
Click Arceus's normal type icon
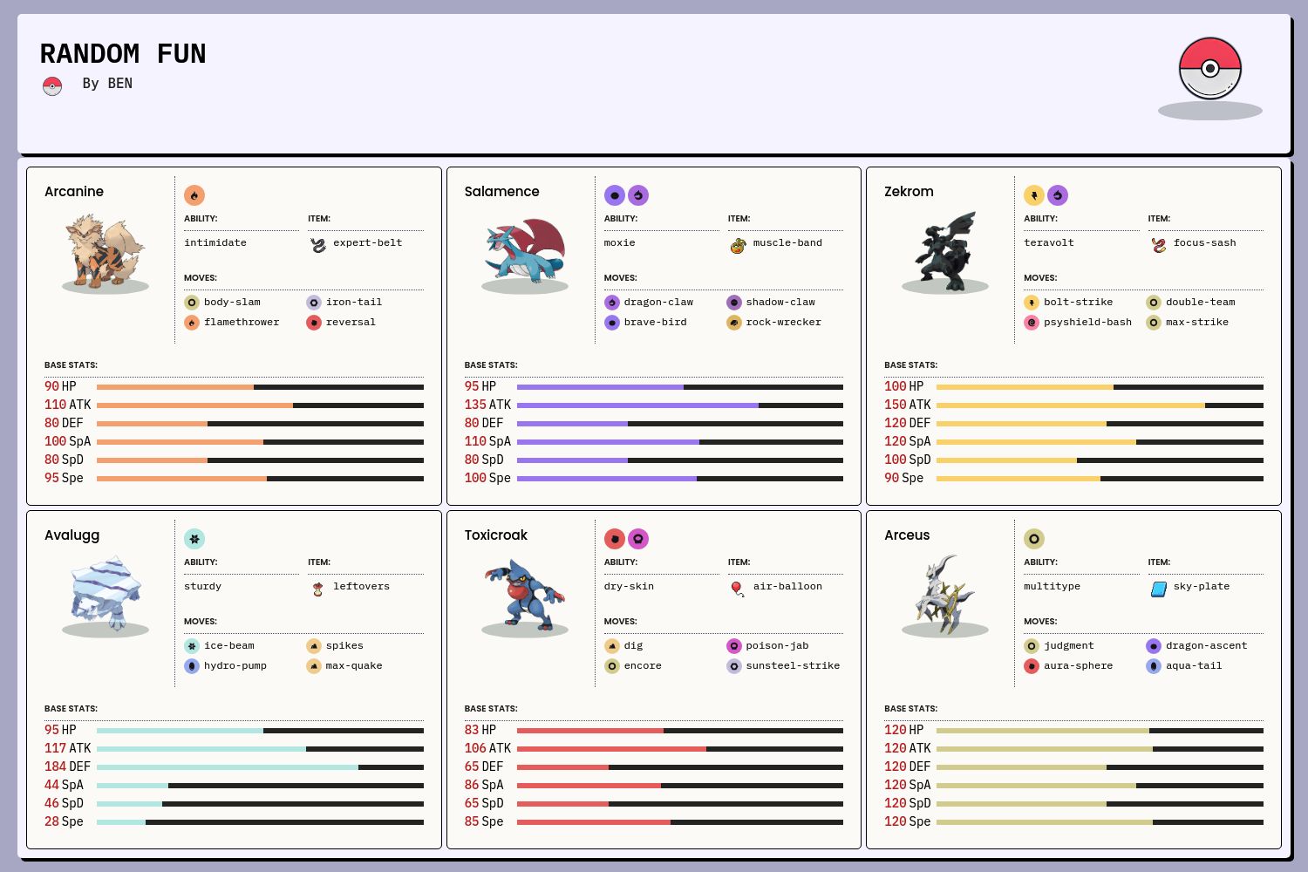pyautogui.click(x=1034, y=539)
